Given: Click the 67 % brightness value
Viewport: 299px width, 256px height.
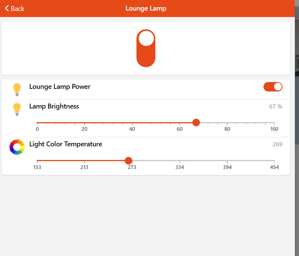Looking at the screenshot, I should coord(276,106).
